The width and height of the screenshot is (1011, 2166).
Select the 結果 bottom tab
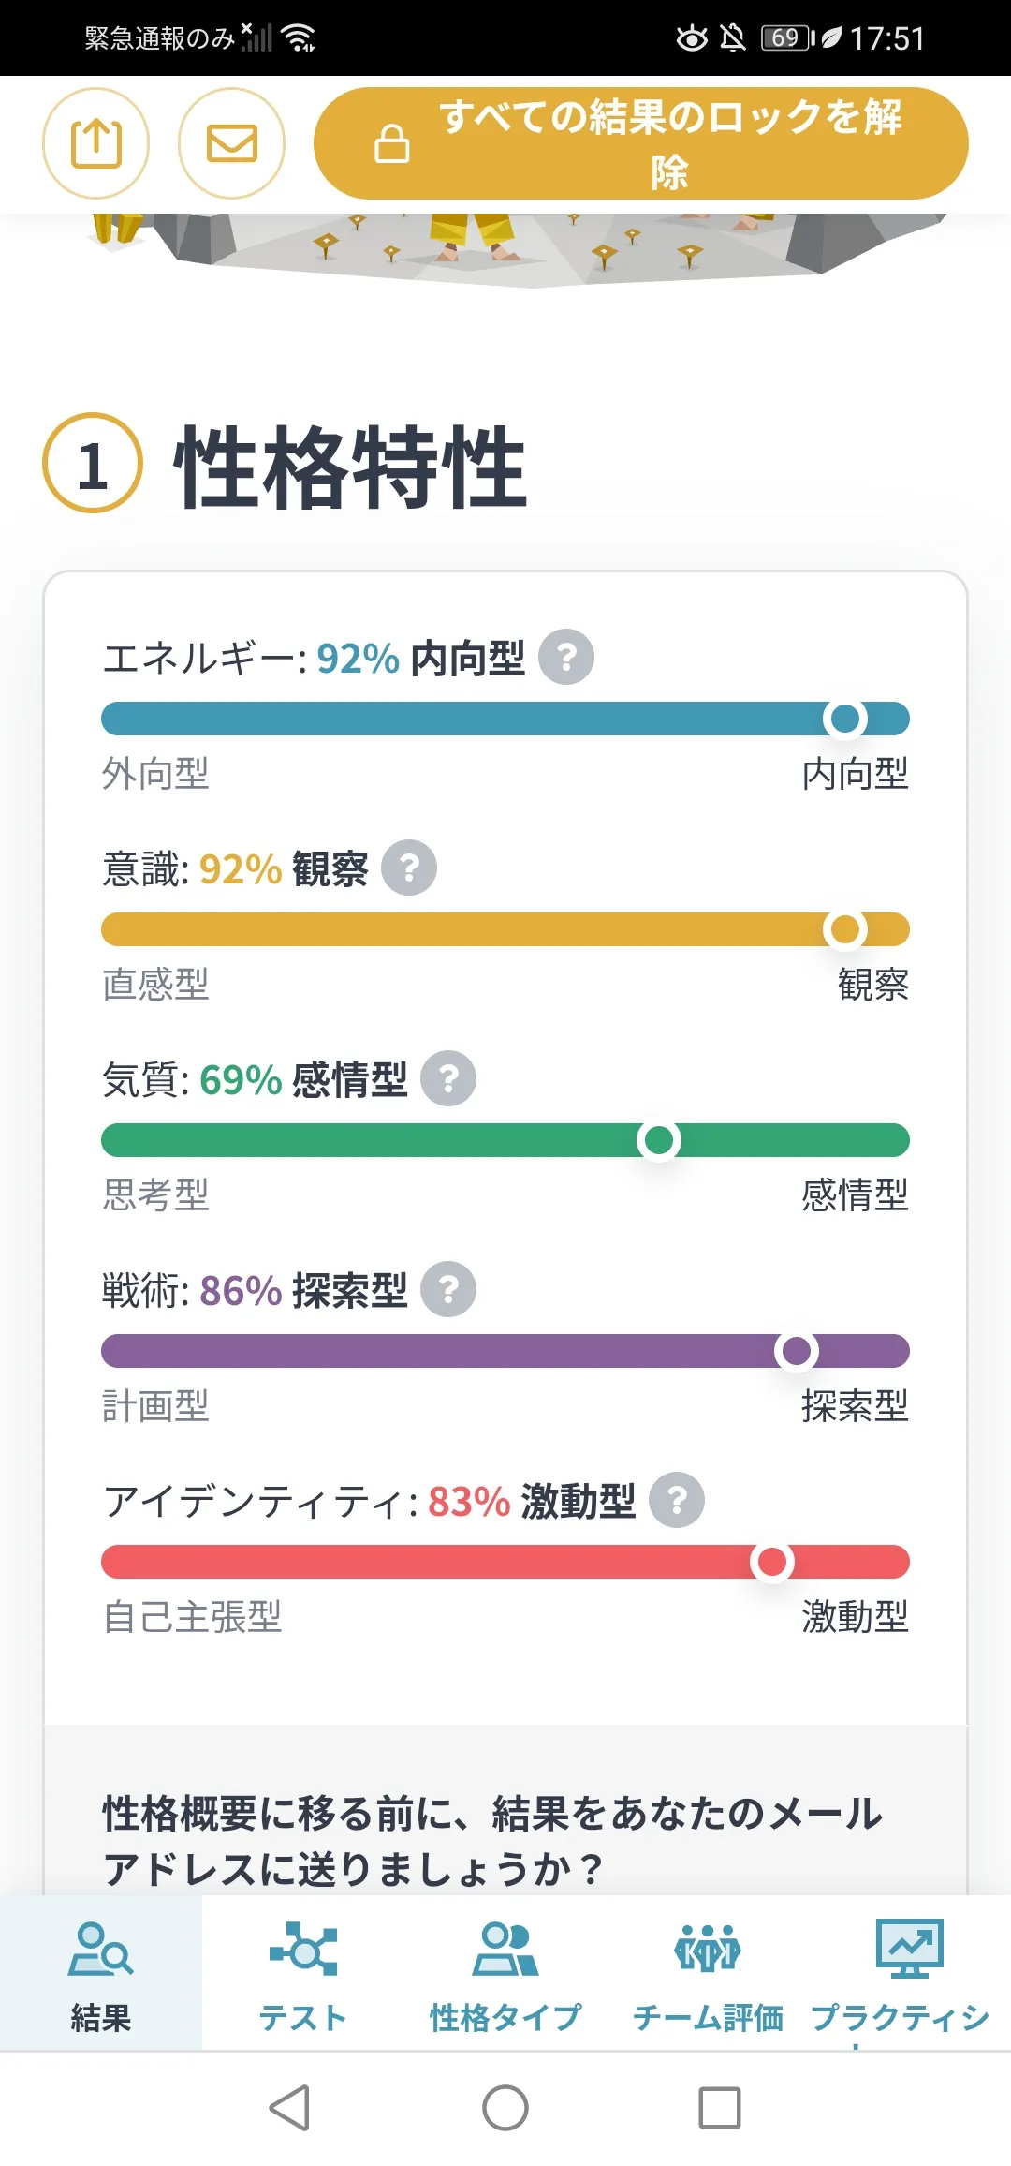[x=101, y=1975]
